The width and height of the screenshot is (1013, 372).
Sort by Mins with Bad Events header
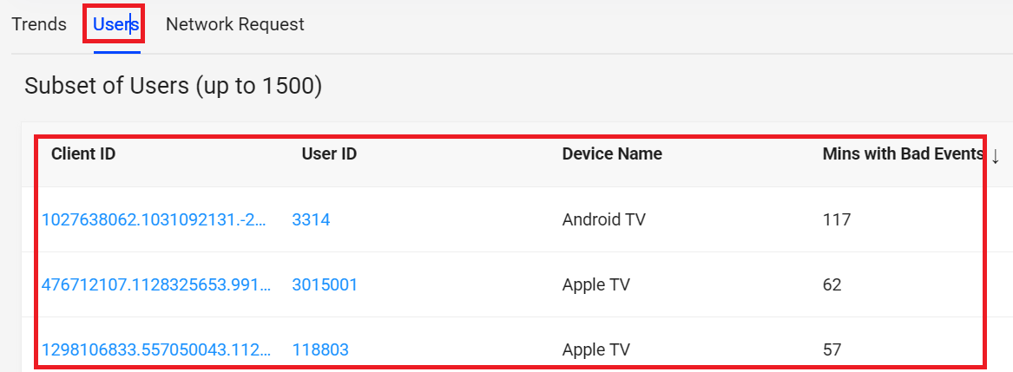[x=903, y=154]
